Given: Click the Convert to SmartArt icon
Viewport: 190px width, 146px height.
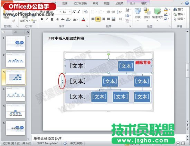Looking at the screenshot, I should 127,21.
